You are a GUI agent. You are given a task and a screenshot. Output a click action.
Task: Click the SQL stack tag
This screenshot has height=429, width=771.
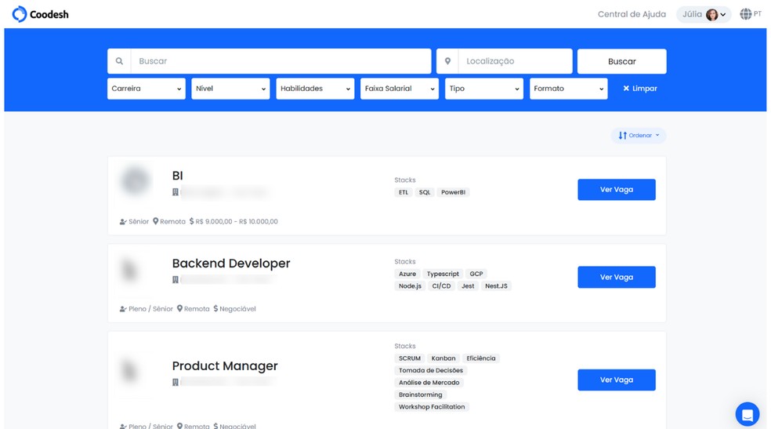(425, 192)
